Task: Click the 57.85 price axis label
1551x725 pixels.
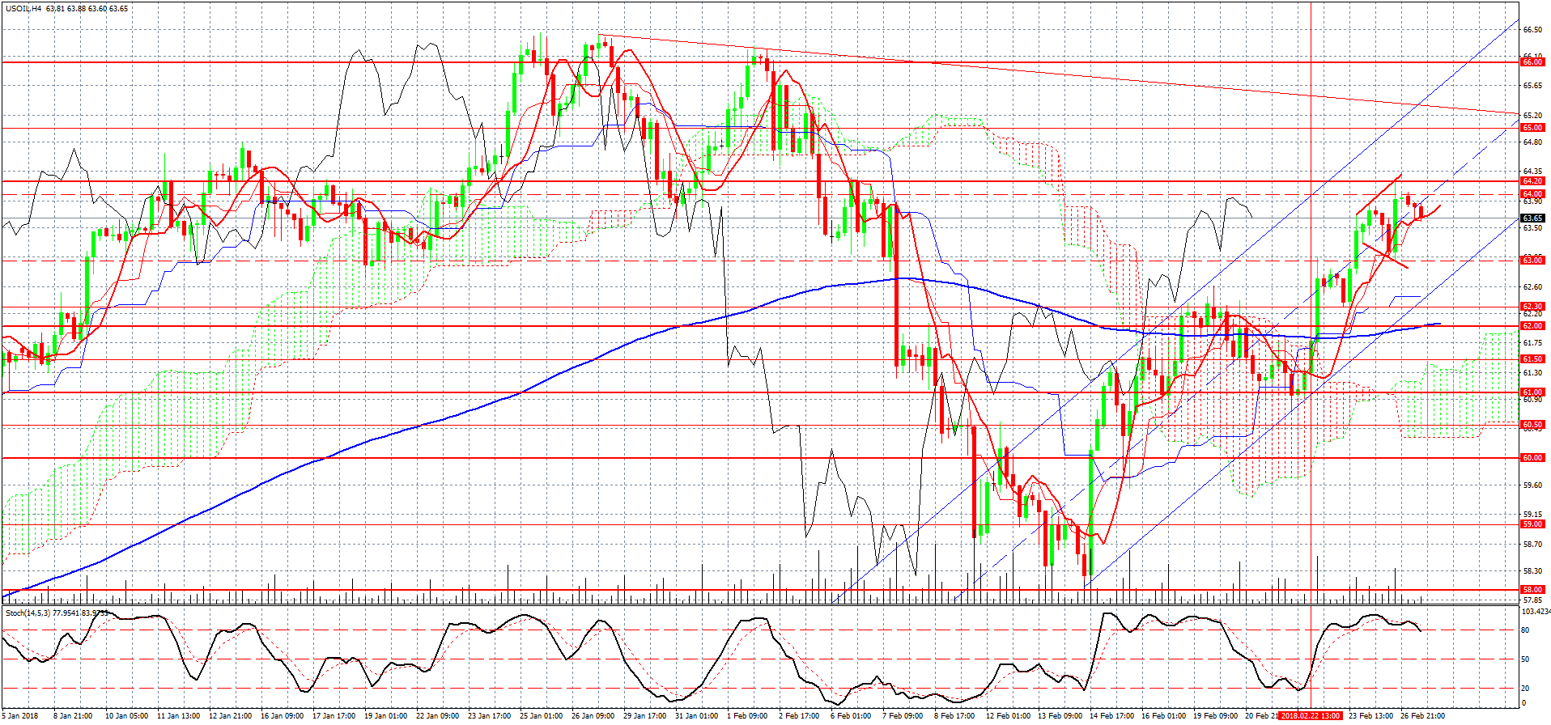Action: [x=1532, y=601]
